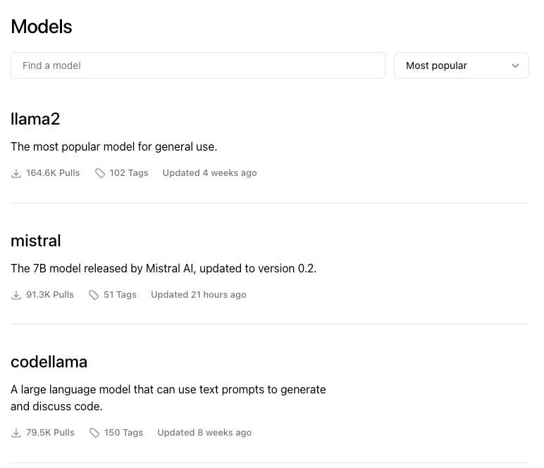The height and width of the screenshot is (468, 544).
Task: Click the chevron arrow in sort dropdown
Action: [x=515, y=65]
